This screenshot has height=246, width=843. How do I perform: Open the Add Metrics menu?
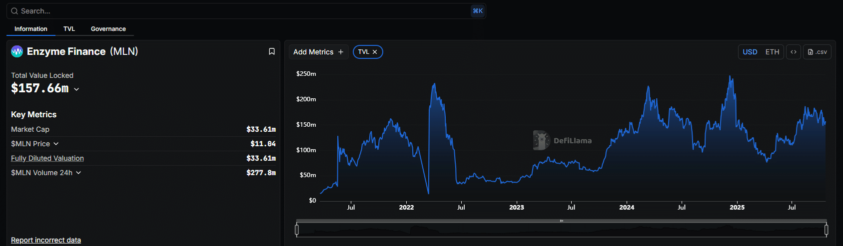click(x=318, y=52)
